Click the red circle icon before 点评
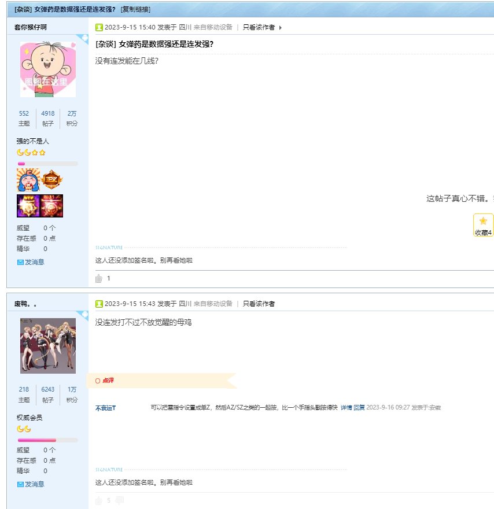 pyautogui.click(x=98, y=381)
